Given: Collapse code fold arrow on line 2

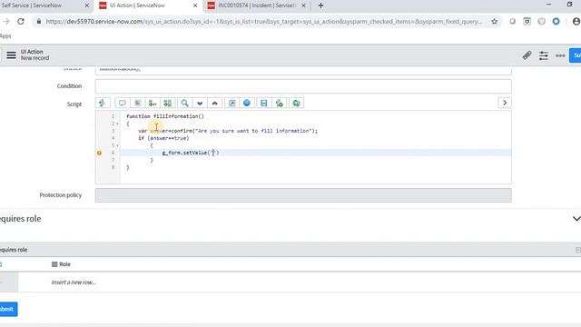Looking at the screenshot, I should 117,124.
